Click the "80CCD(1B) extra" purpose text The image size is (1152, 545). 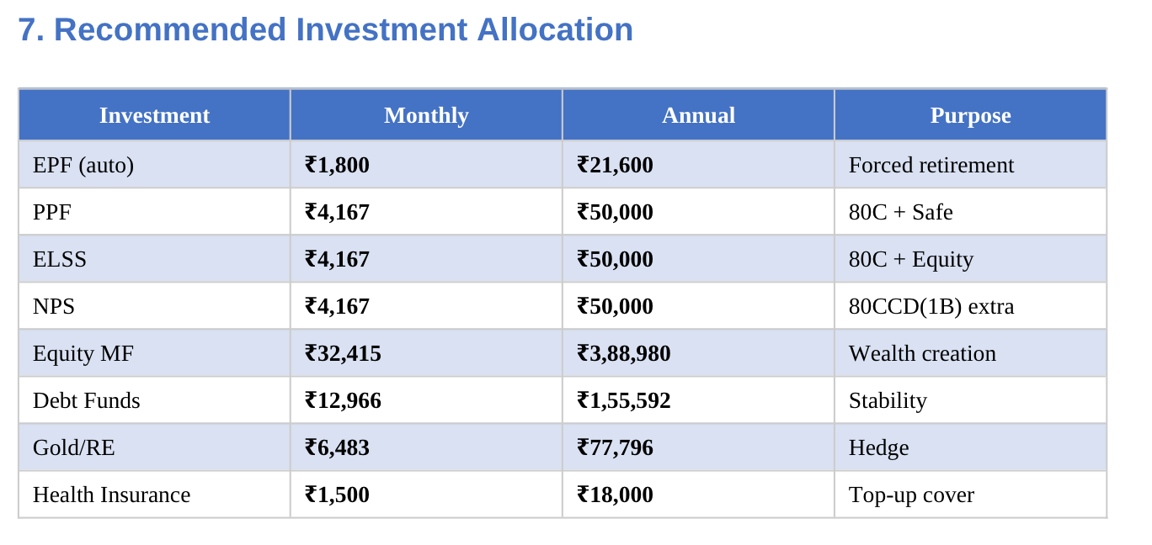pyautogui.click(x=931, y=306)
